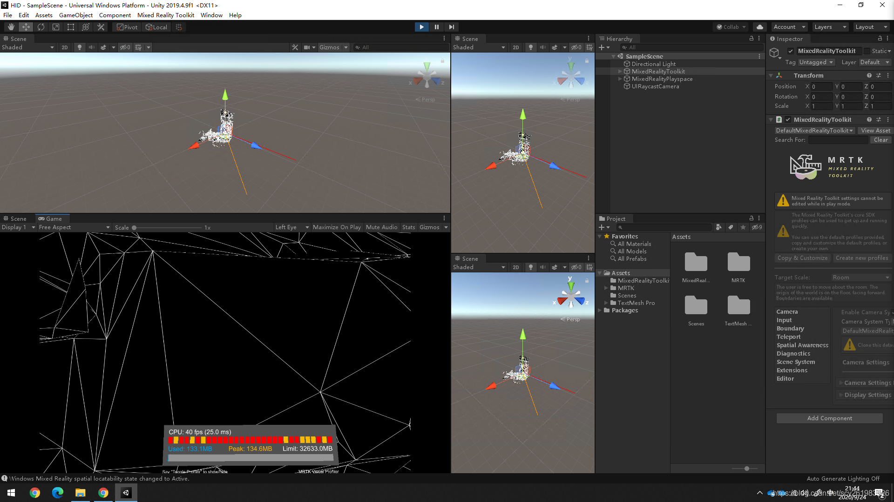
Task: Adjust the Project icon size slider
Action: tap(746, 469)
